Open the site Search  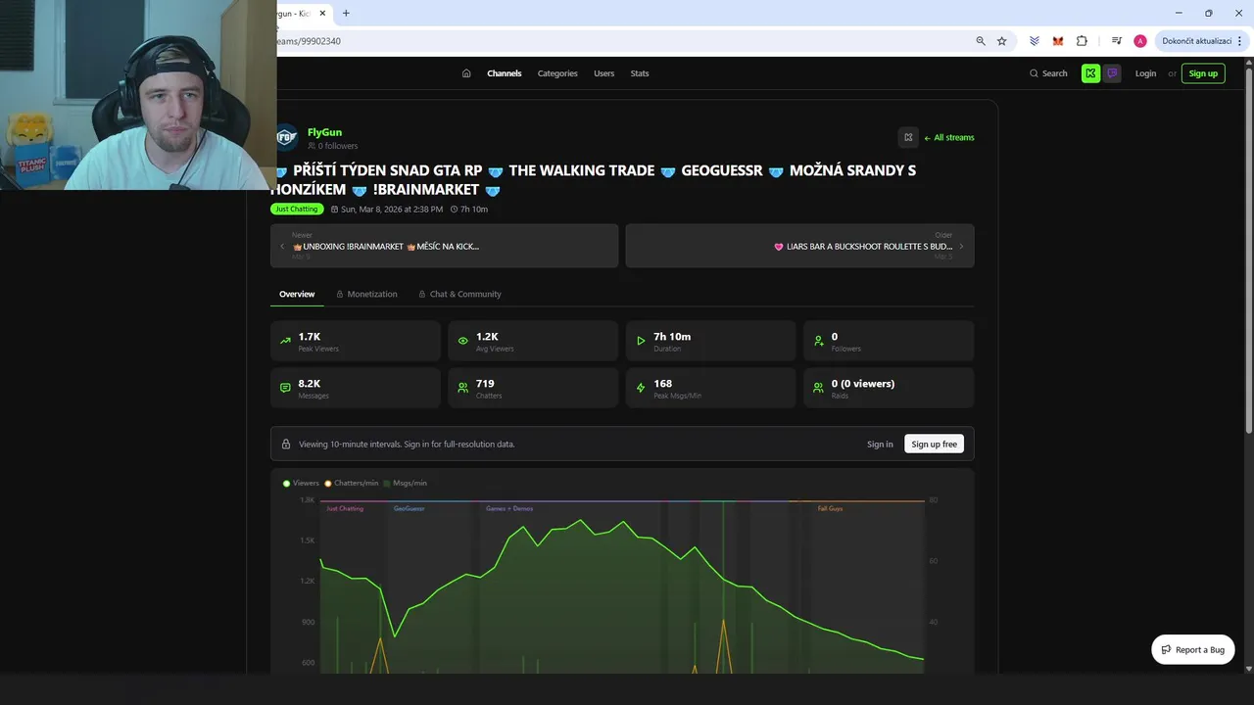click(1048, 73)
